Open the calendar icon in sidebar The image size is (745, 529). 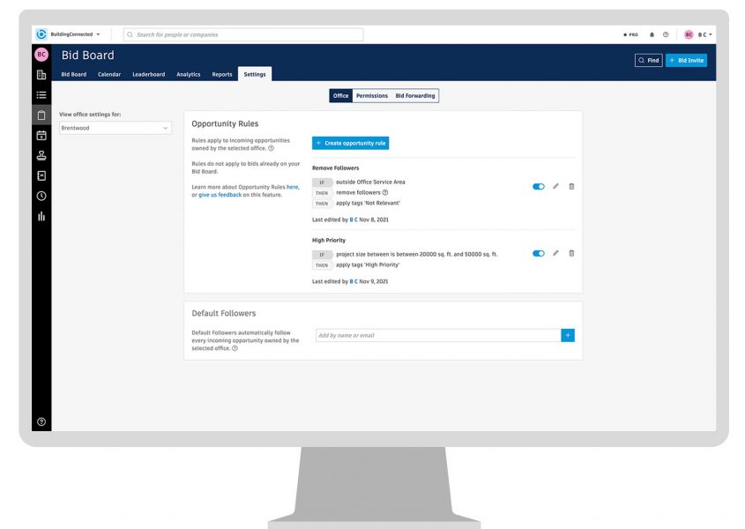tap(41, 135)
